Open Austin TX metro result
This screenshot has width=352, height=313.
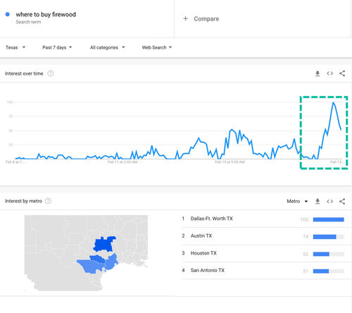[263, 236]
